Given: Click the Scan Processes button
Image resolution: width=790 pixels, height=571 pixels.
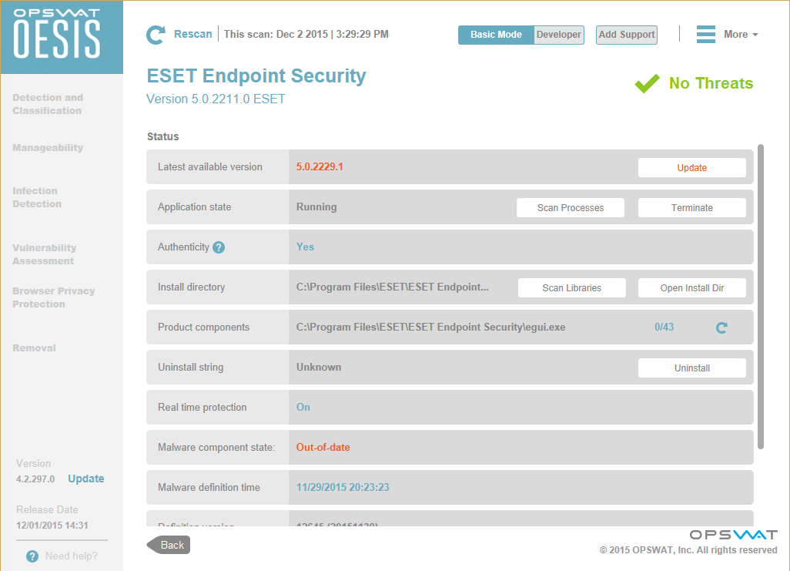Looking at the screenshot, I should (x=571, y=208).
